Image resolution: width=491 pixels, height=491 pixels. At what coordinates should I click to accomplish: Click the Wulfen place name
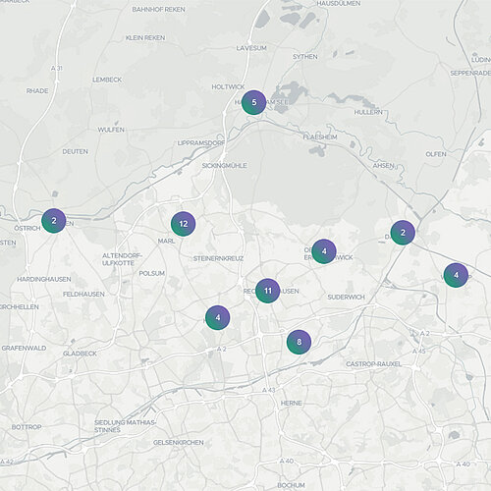click(x=111, y=130)
